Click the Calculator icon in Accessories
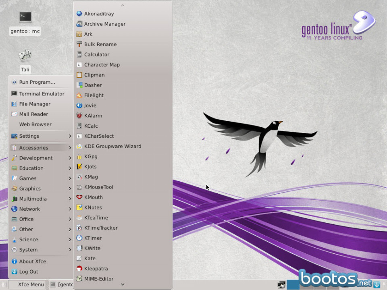The width and height of the screenshot is (387, 290). point(79,54)
